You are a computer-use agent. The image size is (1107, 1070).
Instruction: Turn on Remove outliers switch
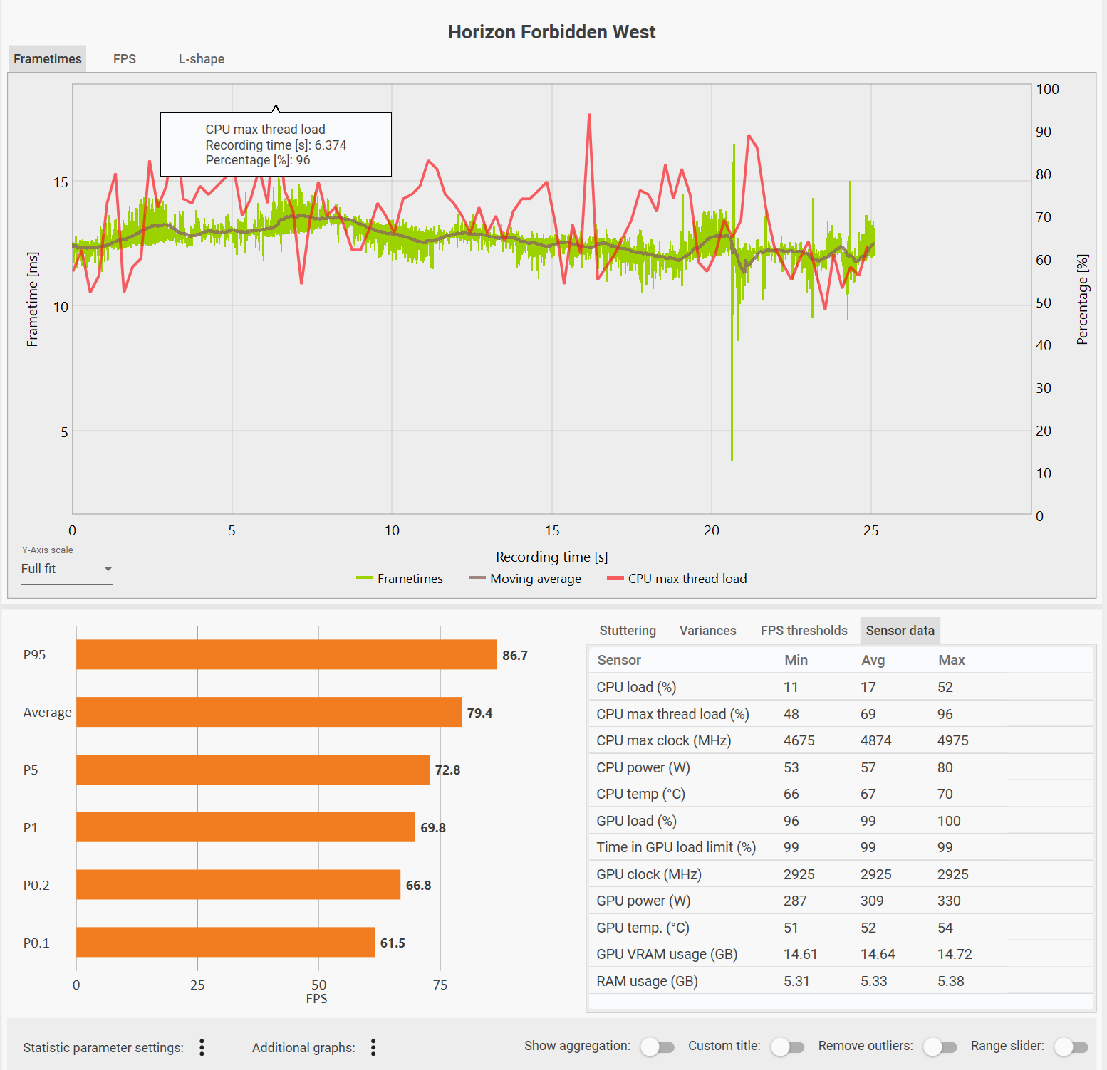pos(940,1047)
